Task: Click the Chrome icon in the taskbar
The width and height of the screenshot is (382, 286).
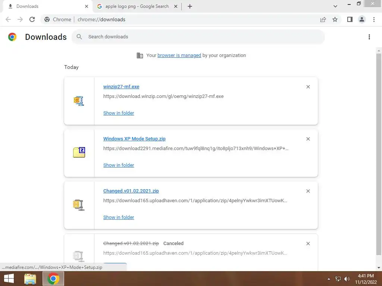Action: pos(53,279)
